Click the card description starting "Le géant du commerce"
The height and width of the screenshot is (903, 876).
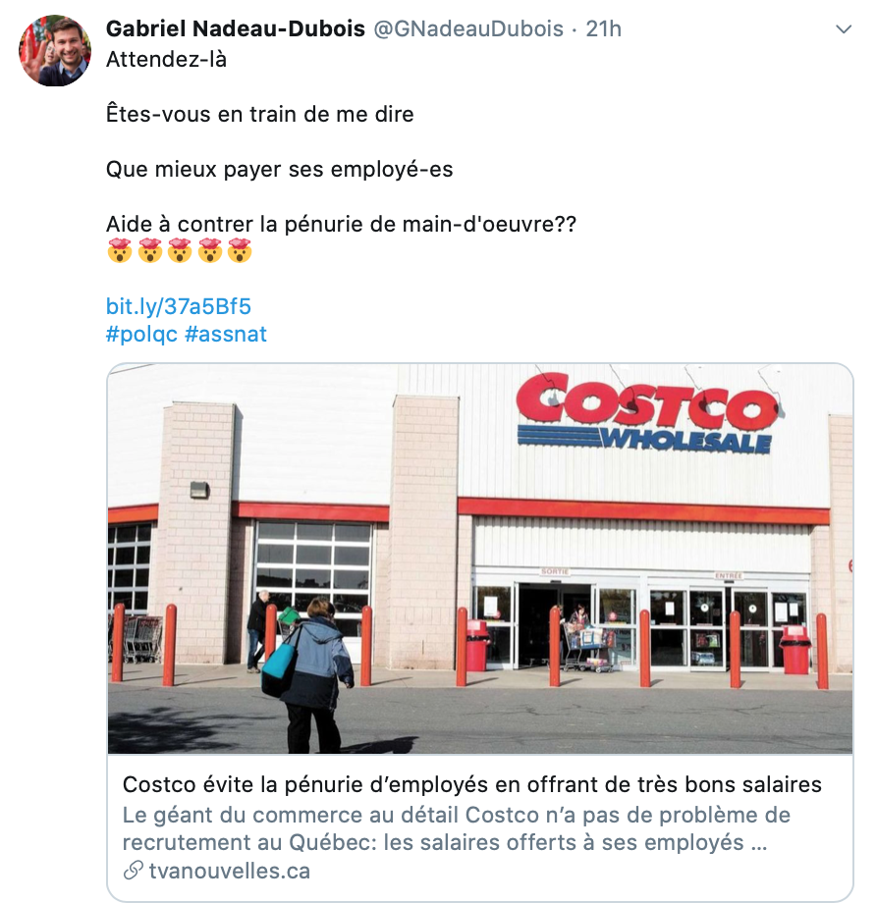pos(456,828)
